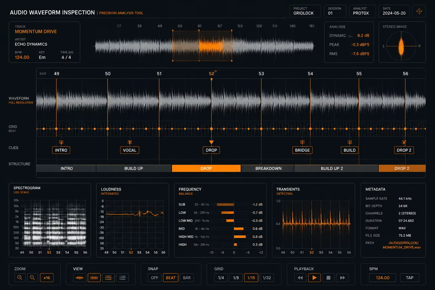
Task: Click the highlighted overview waveform selection region
Action: pos(202,46)
